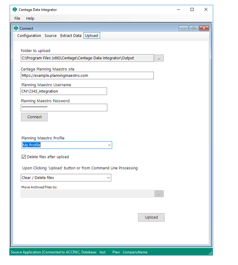Switch to the Configuration tab
Screen dimensions: 238x265
(x=29, y=36)
